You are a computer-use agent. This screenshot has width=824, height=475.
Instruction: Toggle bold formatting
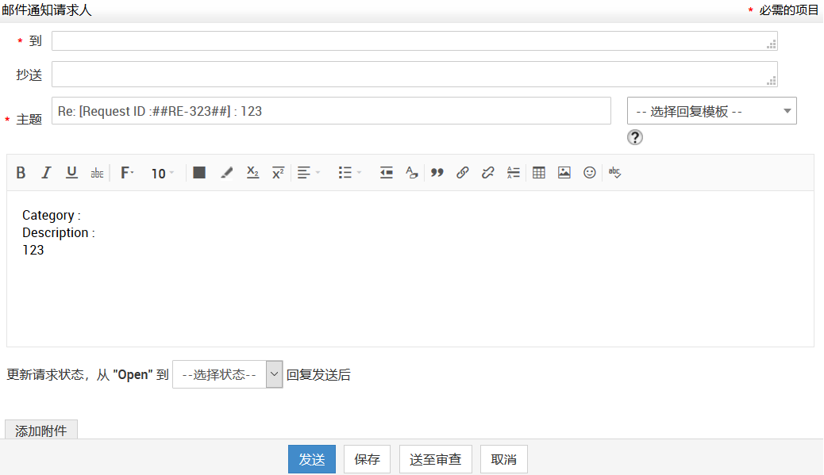pyautogui.click(x=21, y=173)
